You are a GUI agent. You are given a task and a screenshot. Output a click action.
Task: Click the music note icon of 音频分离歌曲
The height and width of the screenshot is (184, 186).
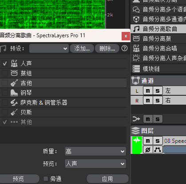click(x=136, y=29)
